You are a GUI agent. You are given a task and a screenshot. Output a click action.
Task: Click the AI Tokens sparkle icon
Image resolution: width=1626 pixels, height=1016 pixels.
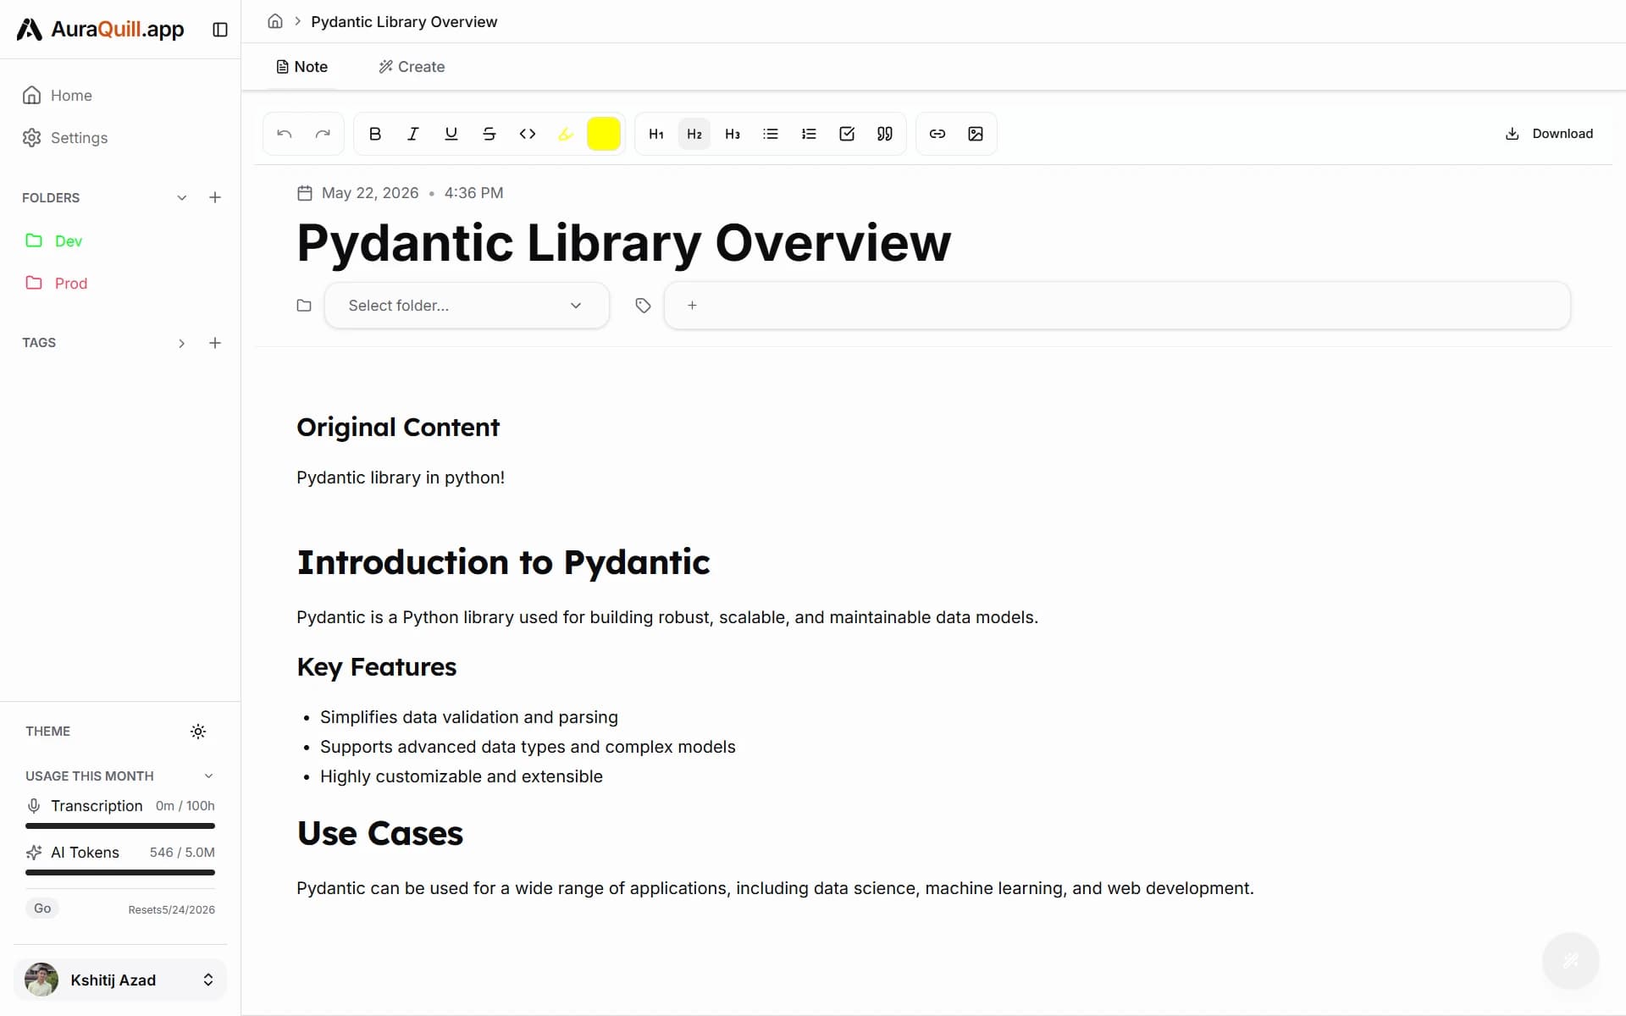pyautogui.click(x=34, y=853)
